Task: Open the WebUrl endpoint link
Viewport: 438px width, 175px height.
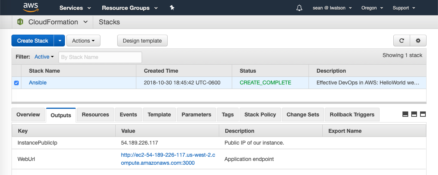Action: [x=168, y=159]
